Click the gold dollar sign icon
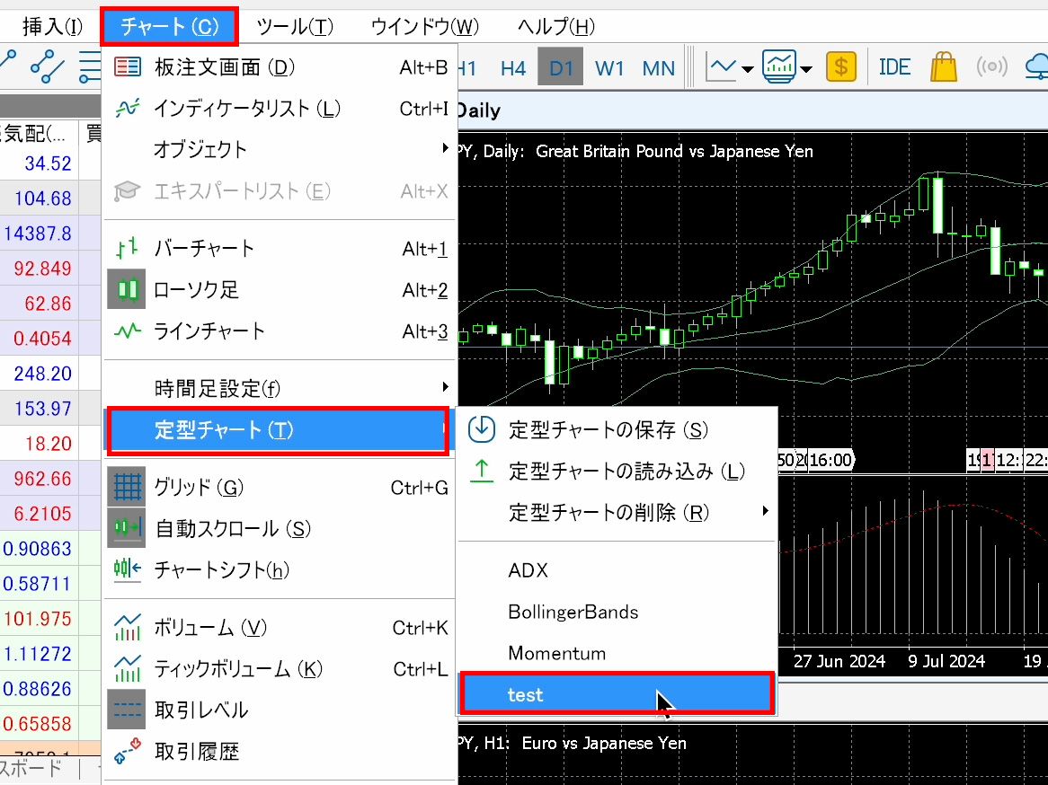The image size is (1048, 785). 841,67
